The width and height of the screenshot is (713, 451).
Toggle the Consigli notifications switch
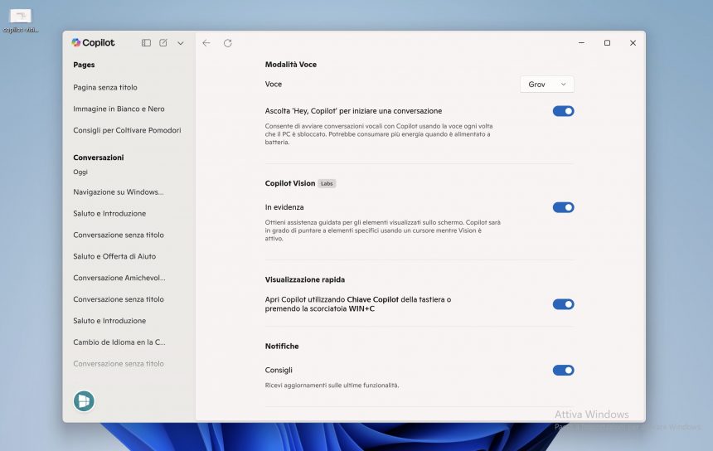click(x=563, y=371)
